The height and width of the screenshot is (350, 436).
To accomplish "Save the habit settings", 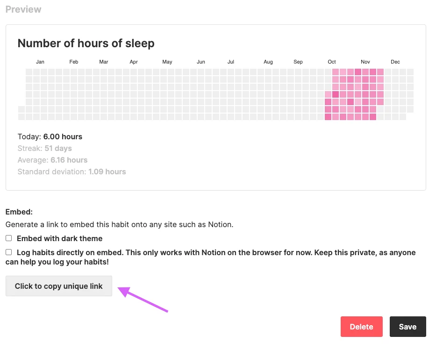I will point(407,327).
